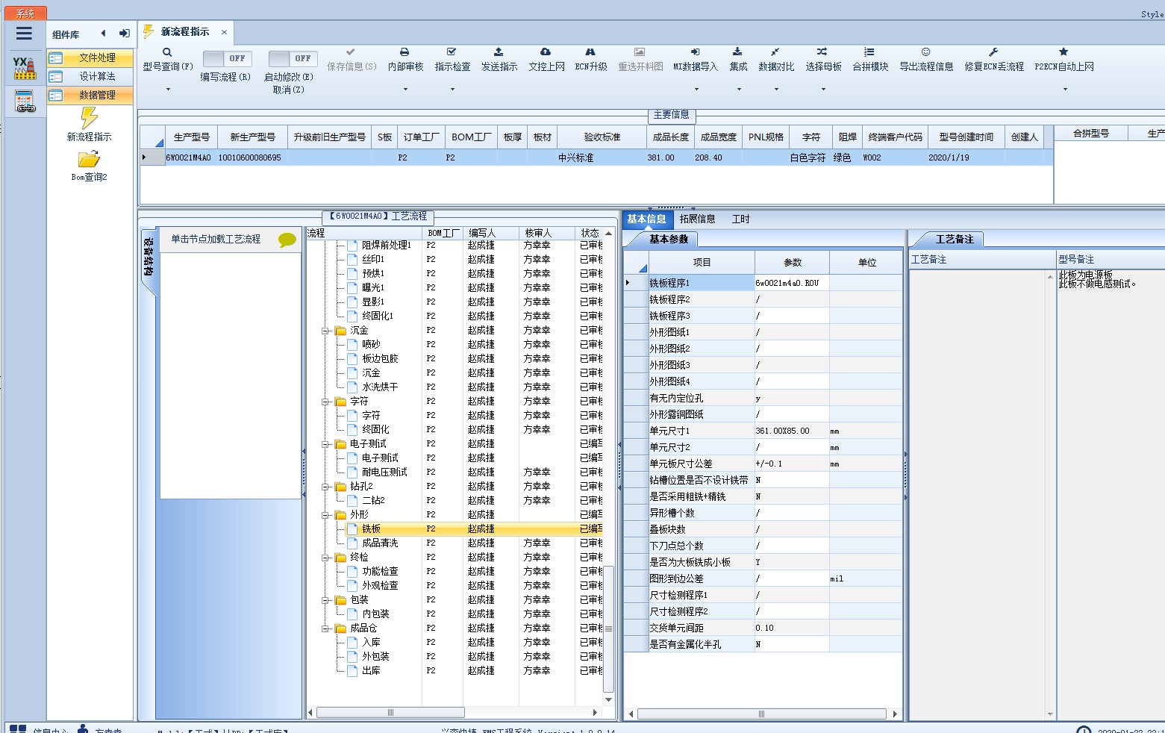
Task: Click the MI数据导入 import icon
Action: (x=695, y=52)
